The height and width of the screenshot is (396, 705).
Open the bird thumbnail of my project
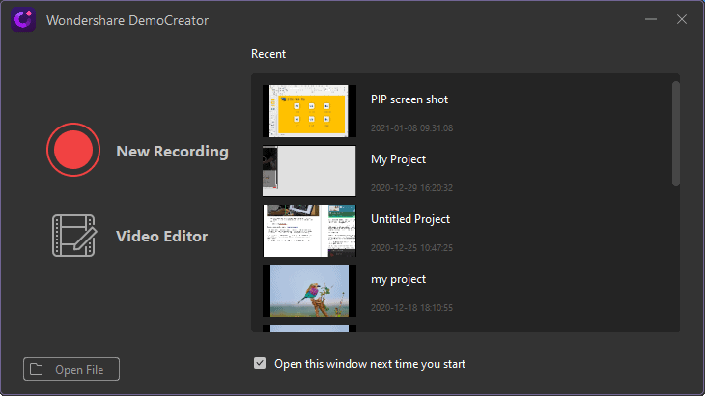pyautogui.click(x=309, y=291)
